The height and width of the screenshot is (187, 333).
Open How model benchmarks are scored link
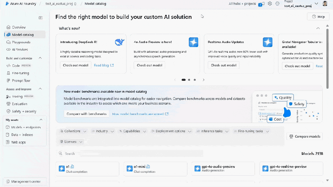pyautogui.click(x=140, y=114)
